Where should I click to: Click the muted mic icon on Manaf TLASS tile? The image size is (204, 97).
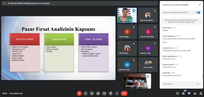point(134,60)
